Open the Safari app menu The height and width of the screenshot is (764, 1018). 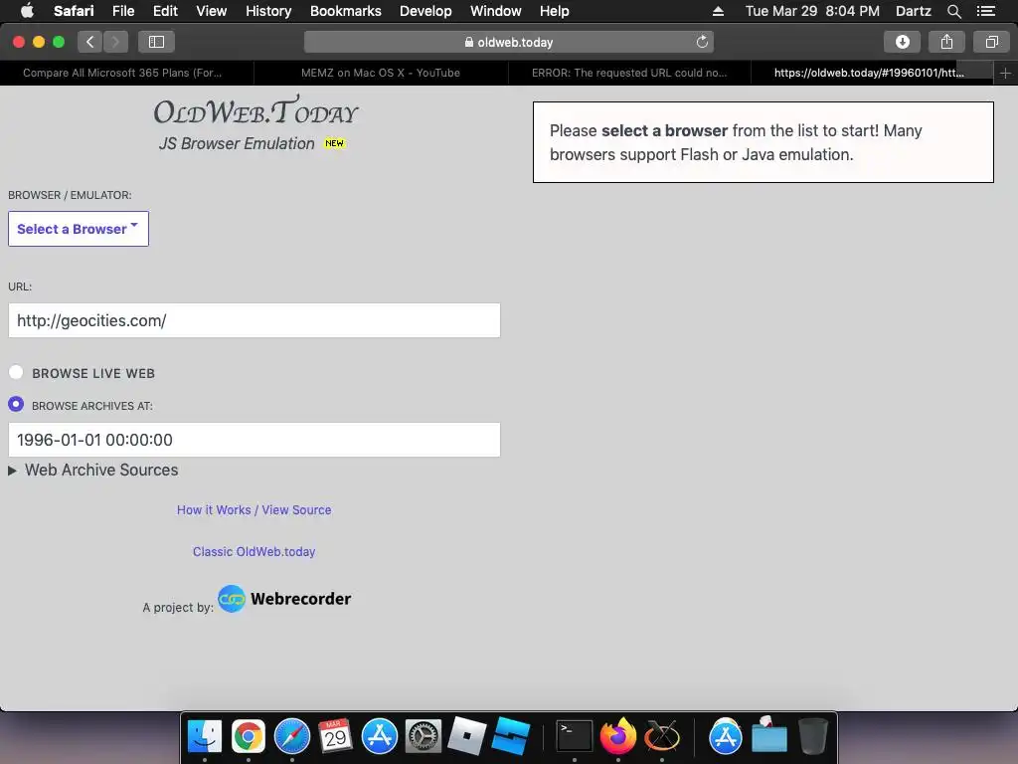74,11
